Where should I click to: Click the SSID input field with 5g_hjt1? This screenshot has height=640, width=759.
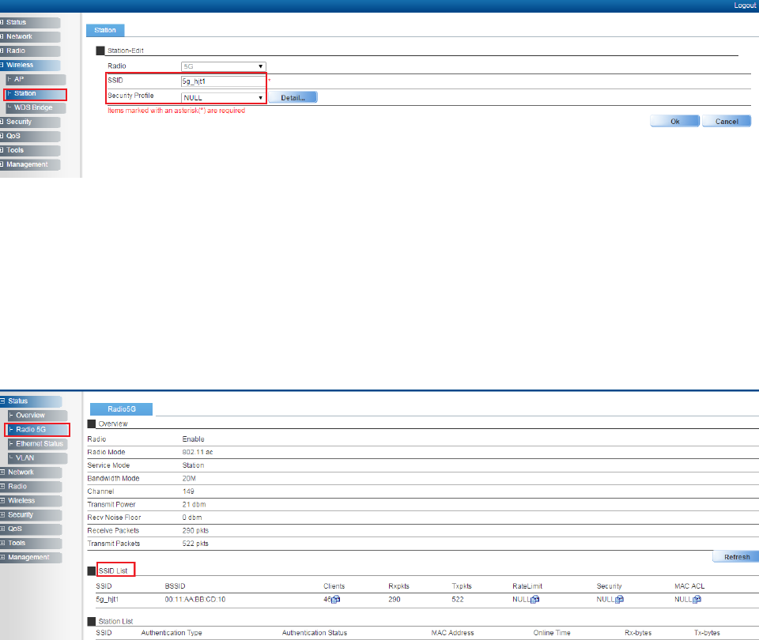click(x=223, y=81)
